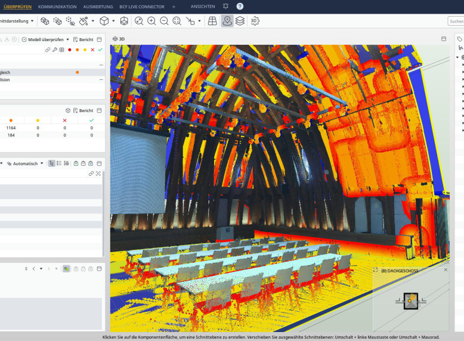The width and height of the screenshot is (464, 341).
Task: Open the ÜBERPRÜFEN tab
Action: pos(17,7)
